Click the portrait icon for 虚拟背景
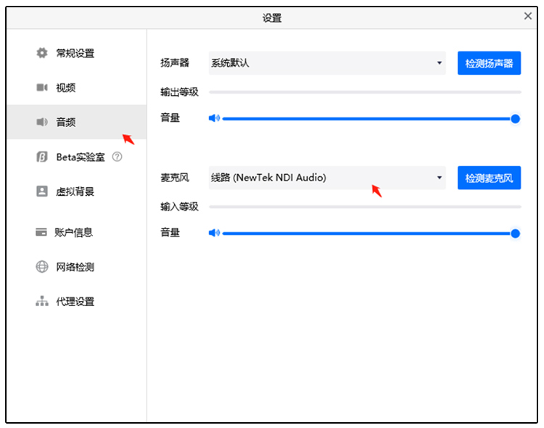Image resolution: width=544 pixels, height=428 pixels. pyautogui.click(x=42, y=192)
